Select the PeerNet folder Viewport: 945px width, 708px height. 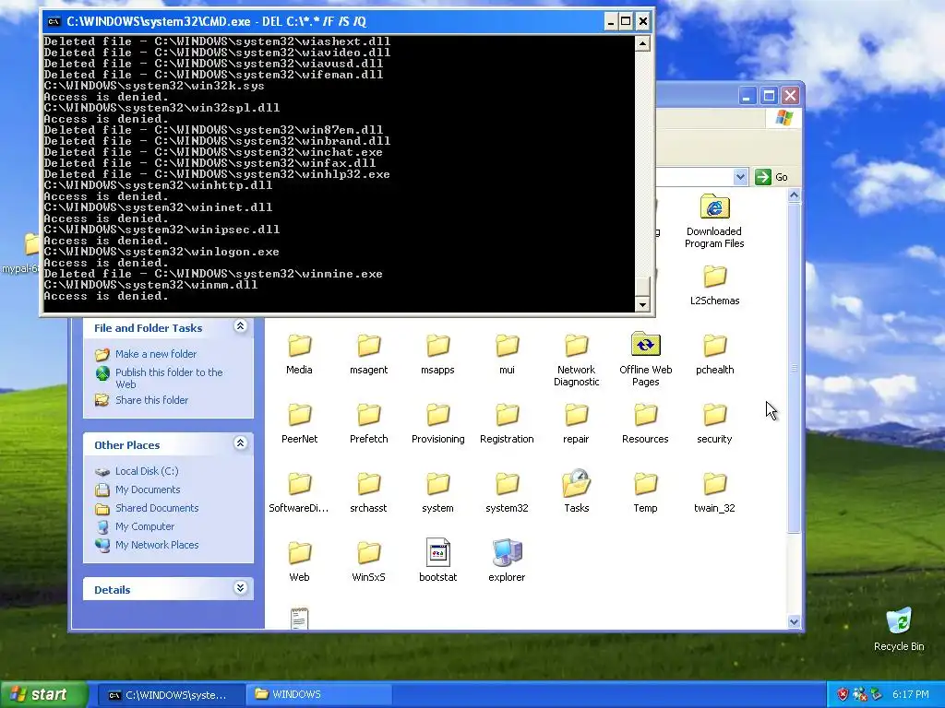pyautogui.click(x=299, y=423)
